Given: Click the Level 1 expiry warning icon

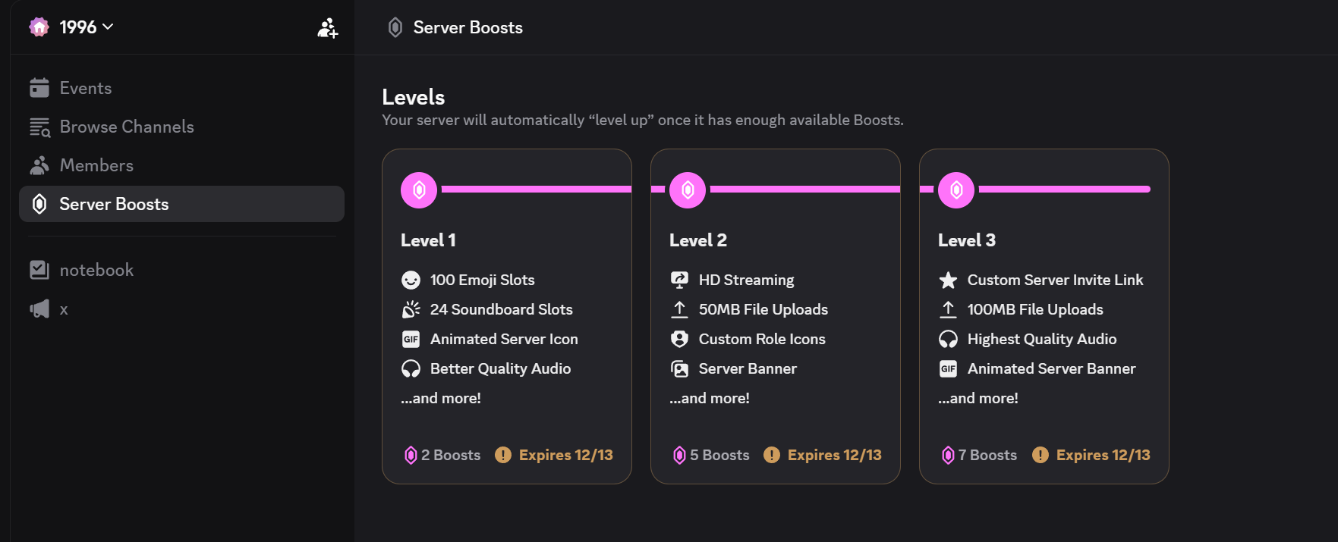Looking at the screenshot, I should coord(503,455).
